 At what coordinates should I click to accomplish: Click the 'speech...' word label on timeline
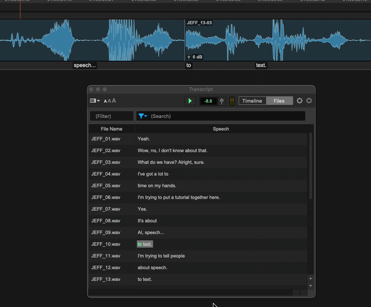pyautogui.click(x=85, y=65)
